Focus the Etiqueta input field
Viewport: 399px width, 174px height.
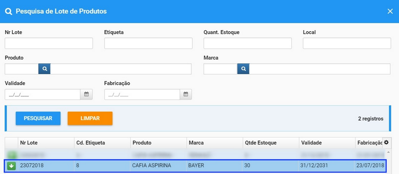tap(148, 43)
